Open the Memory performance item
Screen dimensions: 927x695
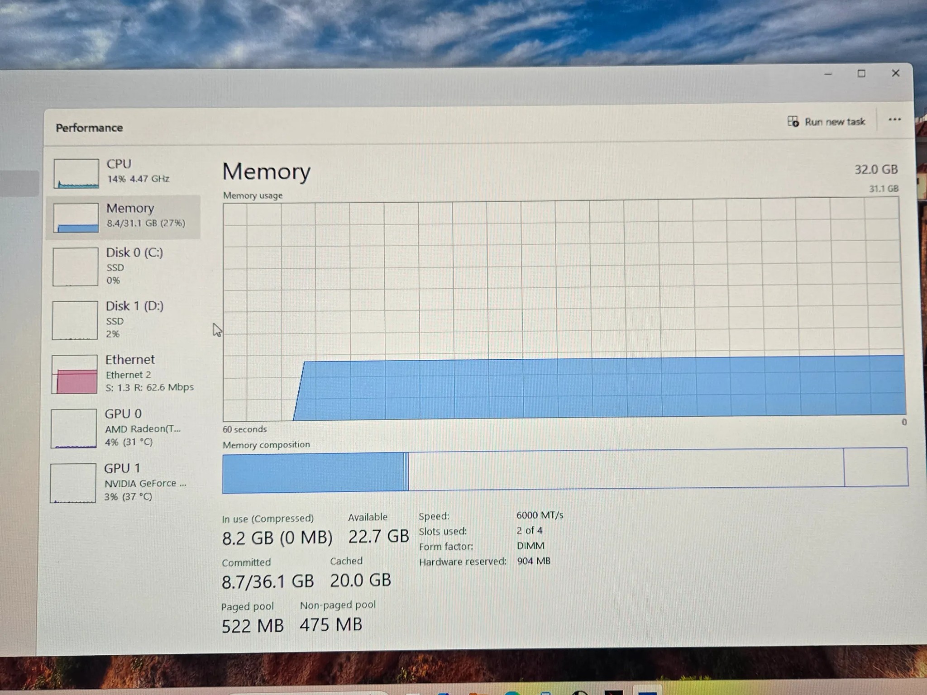pyautogui.click(x=123, y=217)
